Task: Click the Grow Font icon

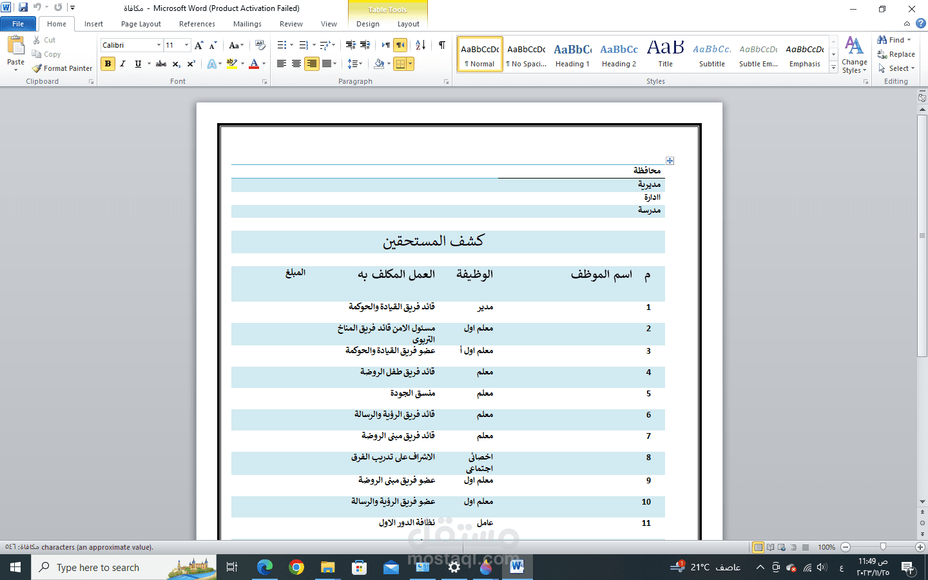Action: (199, 45)
